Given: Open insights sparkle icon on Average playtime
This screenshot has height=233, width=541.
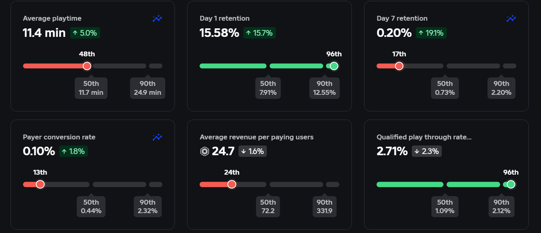Looking at the screenshot, I should pos(157,19).
